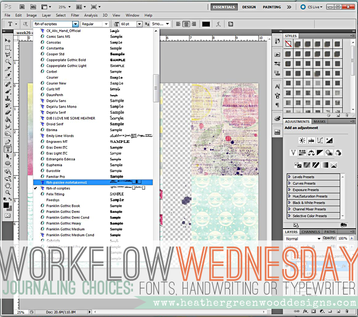Click the foreground color swatch
This screenshot has height=317, width=358.
[x=6, y=205]
